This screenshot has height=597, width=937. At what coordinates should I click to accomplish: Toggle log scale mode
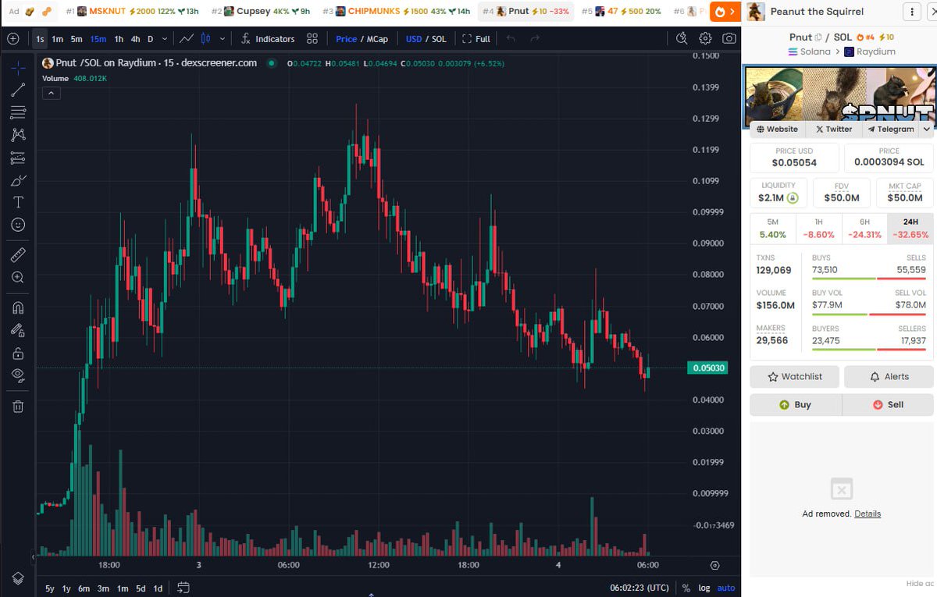(704, 588)
